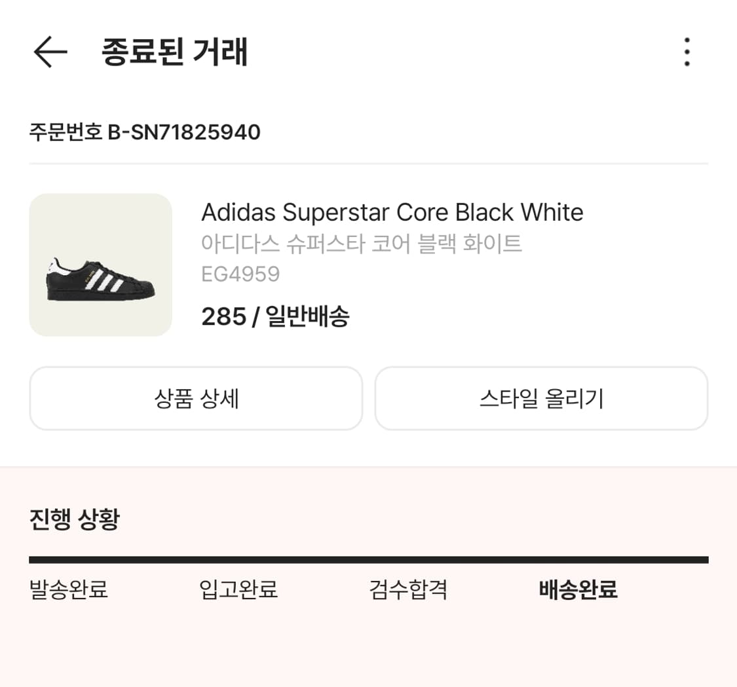Click the model code EG4959

coord(240,274)
